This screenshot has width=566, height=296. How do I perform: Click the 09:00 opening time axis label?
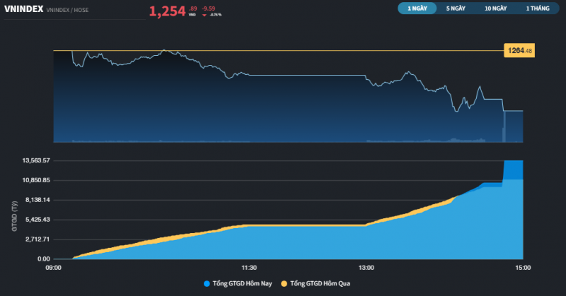[53, 268]
